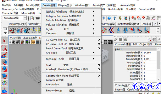Select the Universal Manipulator tool
This screenshot has width=163, height=94.
(4, 83)
